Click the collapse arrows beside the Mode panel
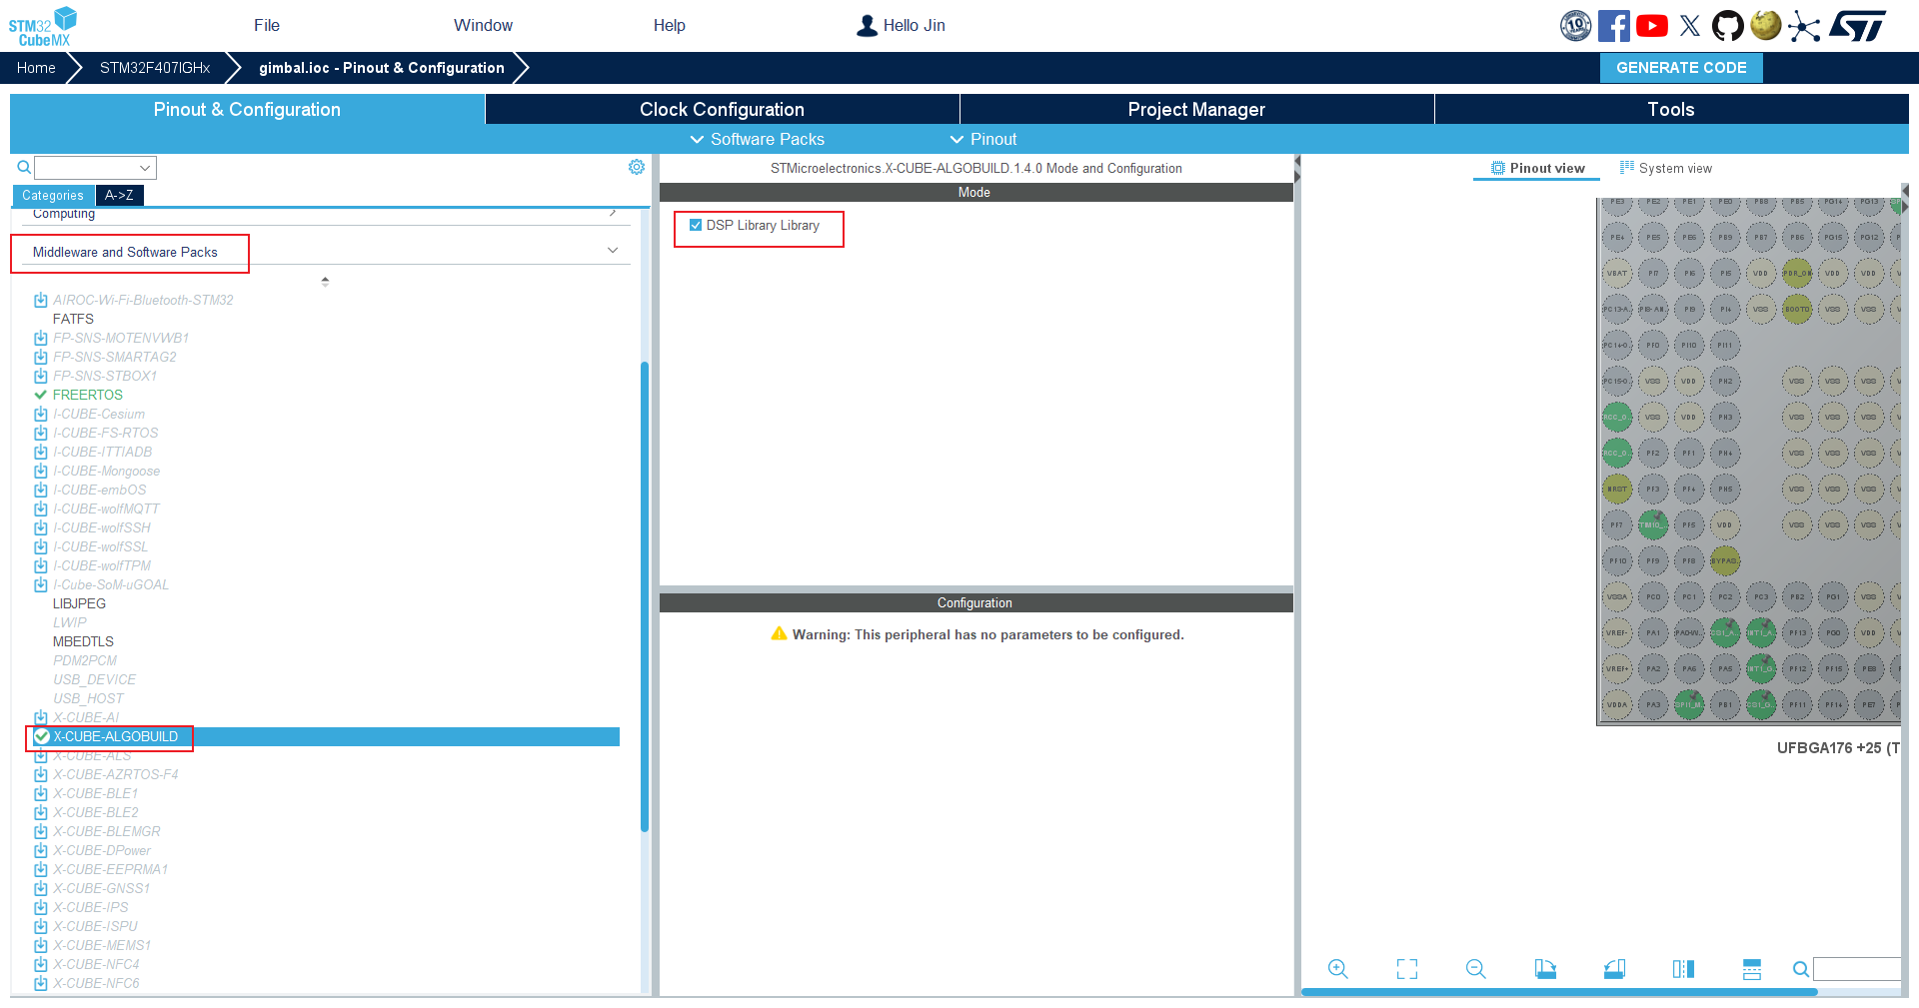The height and width of the screenshot is (1008, 1919). click(x=1297, y=169)
